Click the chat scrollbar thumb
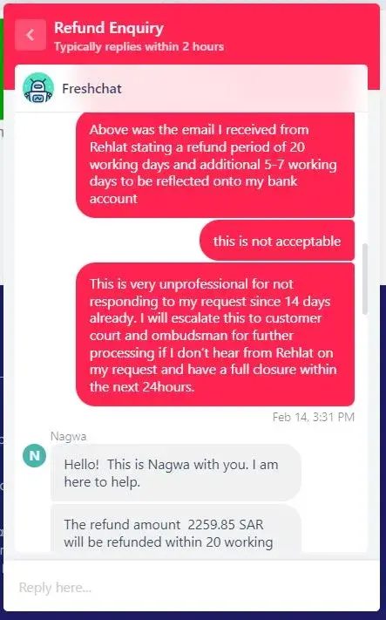 365,279
